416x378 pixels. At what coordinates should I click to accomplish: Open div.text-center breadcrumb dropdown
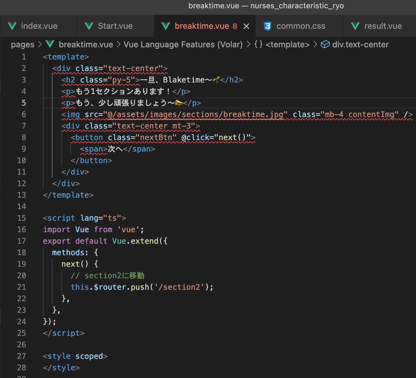tap(360, 44)
